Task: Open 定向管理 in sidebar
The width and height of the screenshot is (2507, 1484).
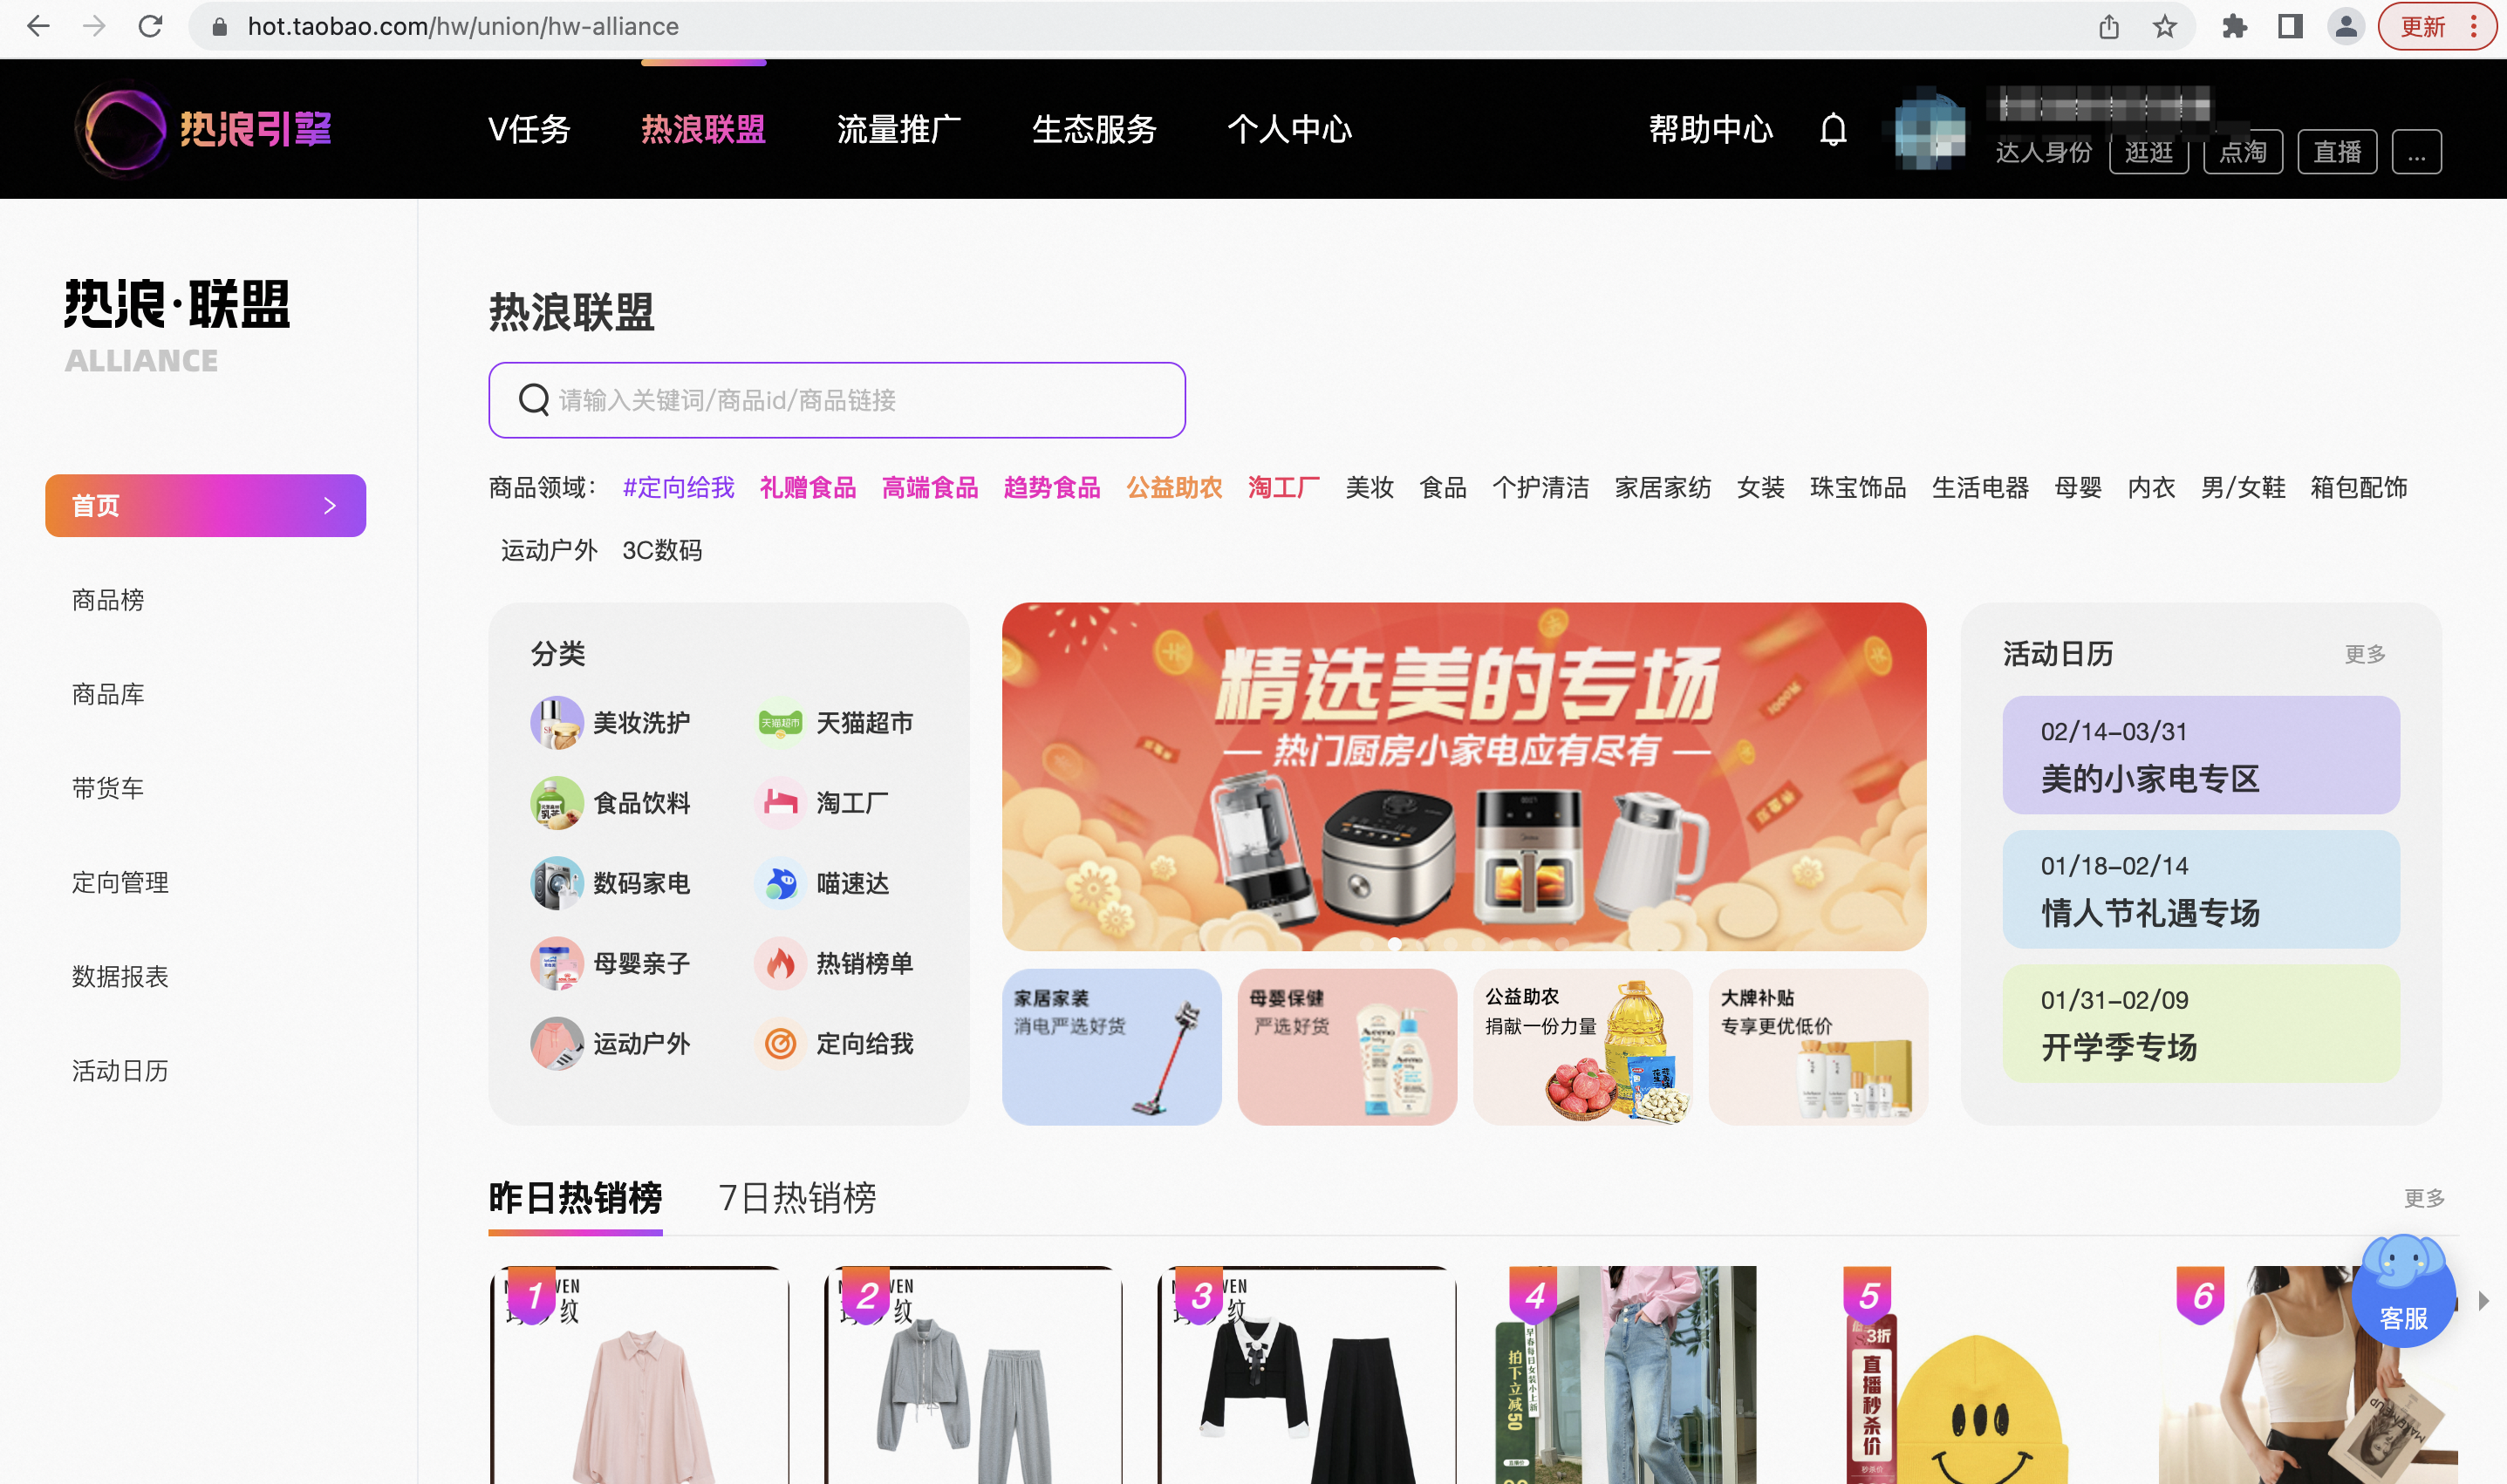Action: point(120,883)
